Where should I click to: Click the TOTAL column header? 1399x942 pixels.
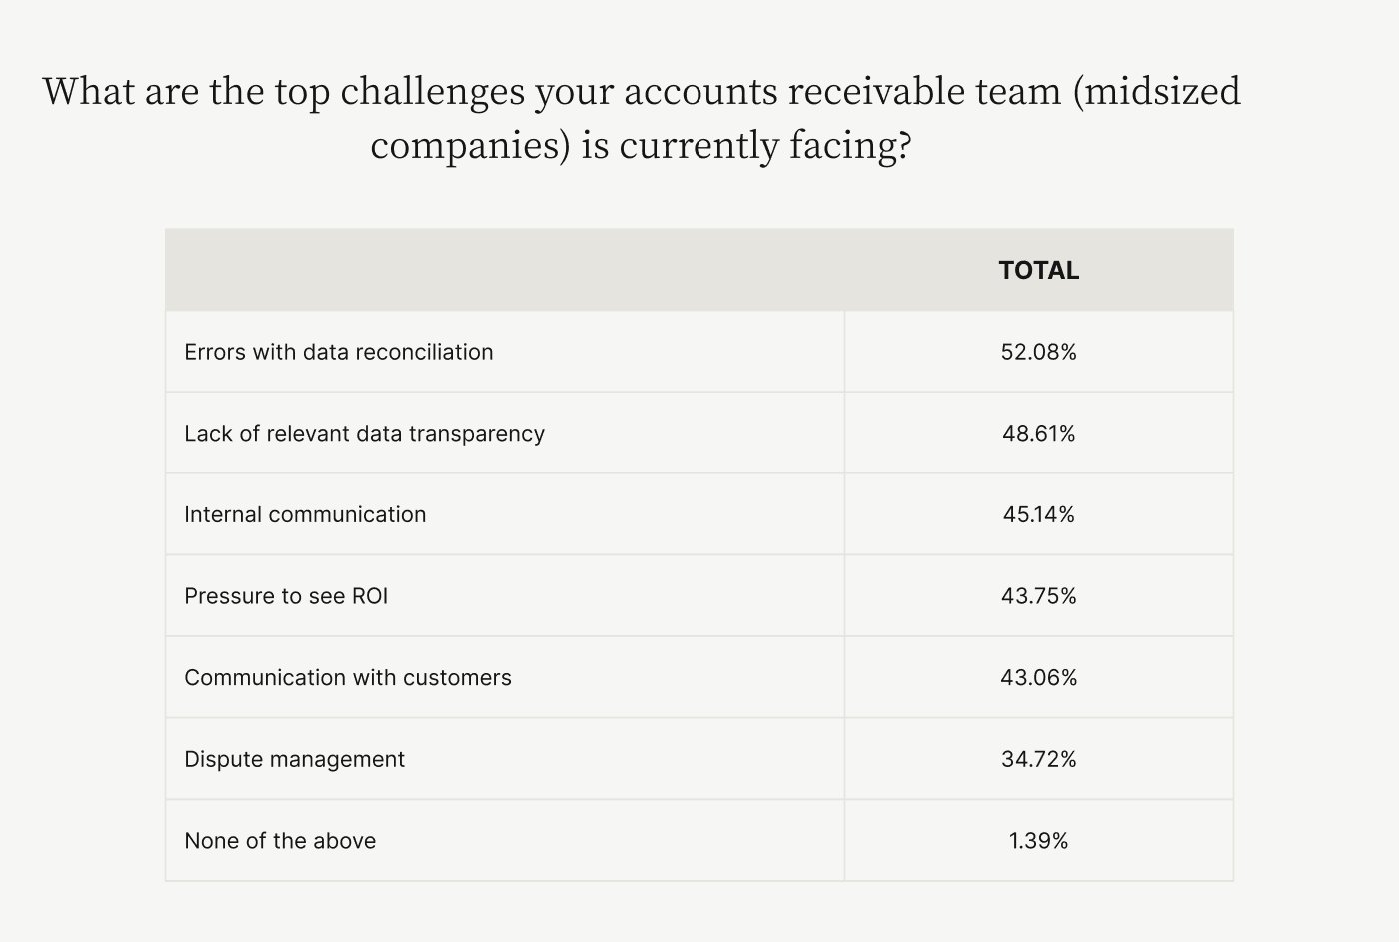(x=1039, y=270)
